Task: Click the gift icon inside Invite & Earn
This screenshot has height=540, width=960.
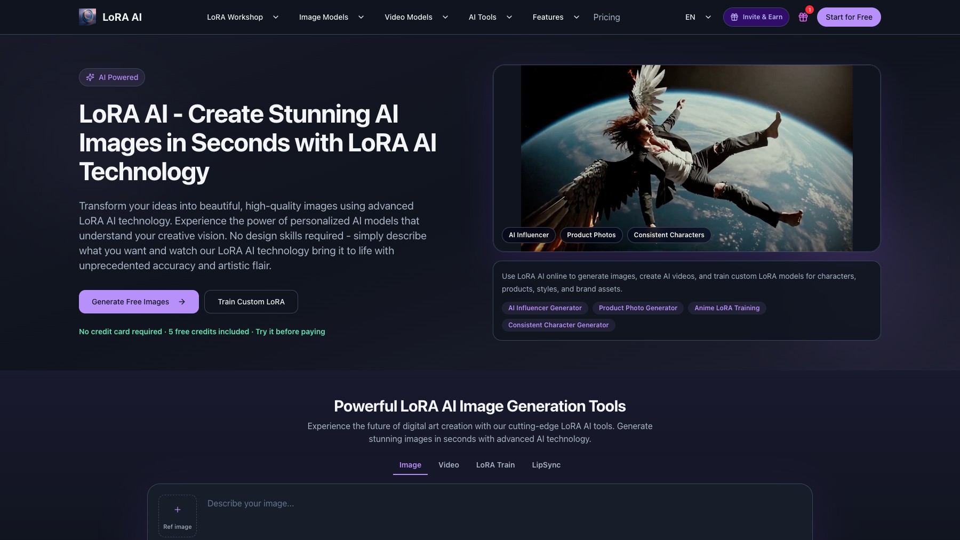Action: tap(734, 17)
